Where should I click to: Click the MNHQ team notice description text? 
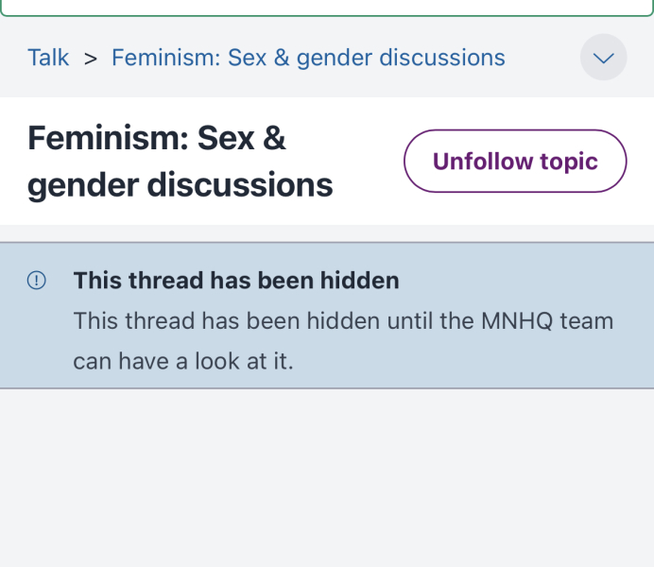pos(343,321)
